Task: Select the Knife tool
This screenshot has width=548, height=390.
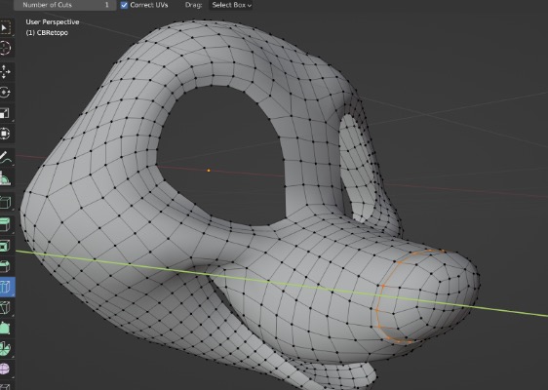Action: coord(6,307)
